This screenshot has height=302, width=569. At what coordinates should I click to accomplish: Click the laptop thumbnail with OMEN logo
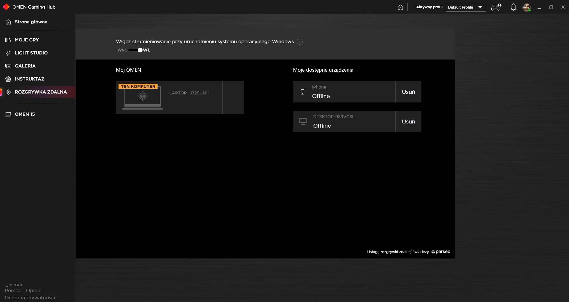[x=143, y=97]
